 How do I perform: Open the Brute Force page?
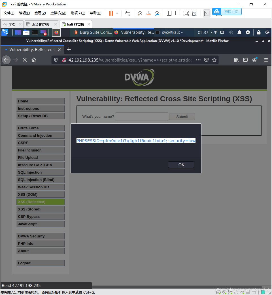click(41, 128)
